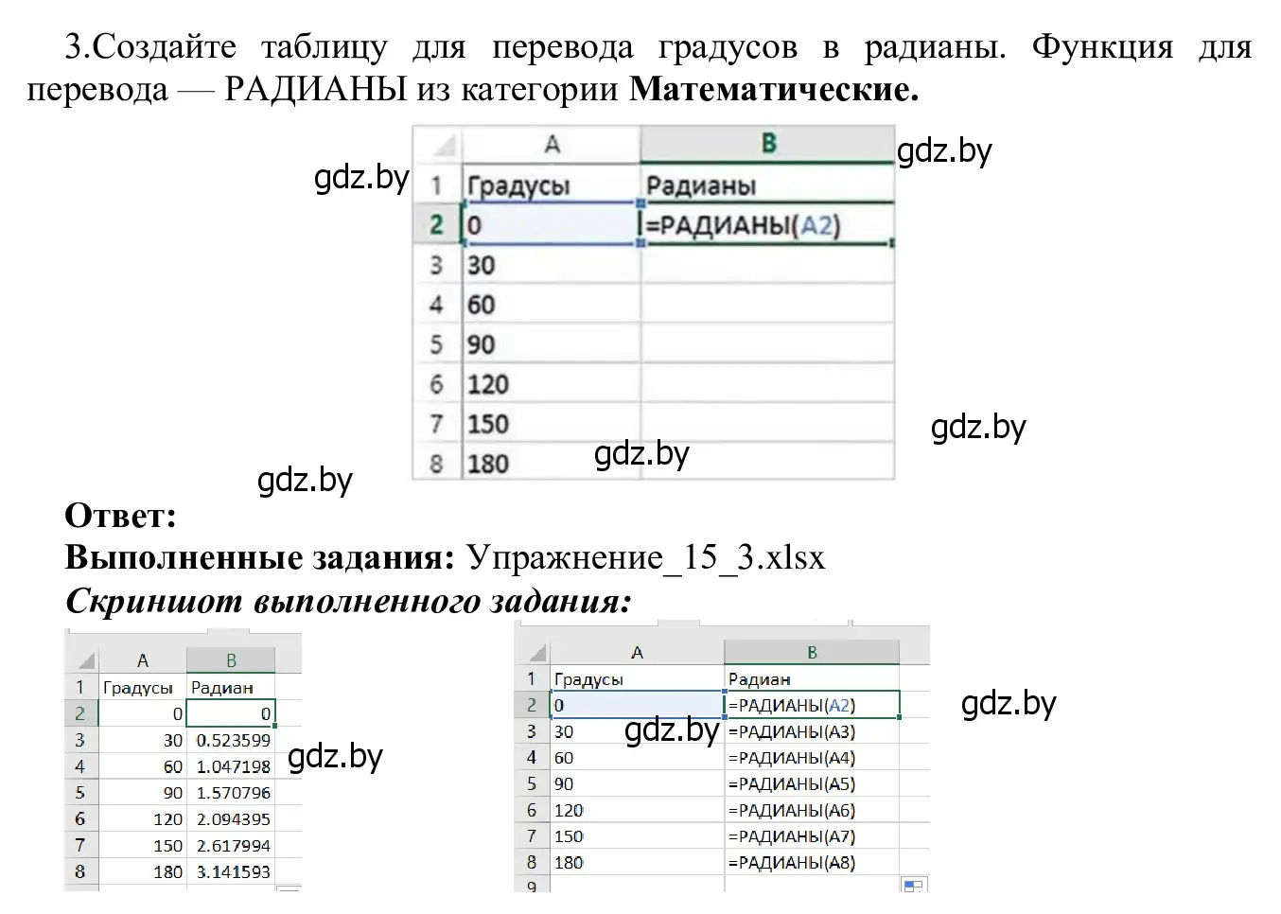
Task: Click the 'Радиан' header cell in the results table
Action: (x=231, y=688)
